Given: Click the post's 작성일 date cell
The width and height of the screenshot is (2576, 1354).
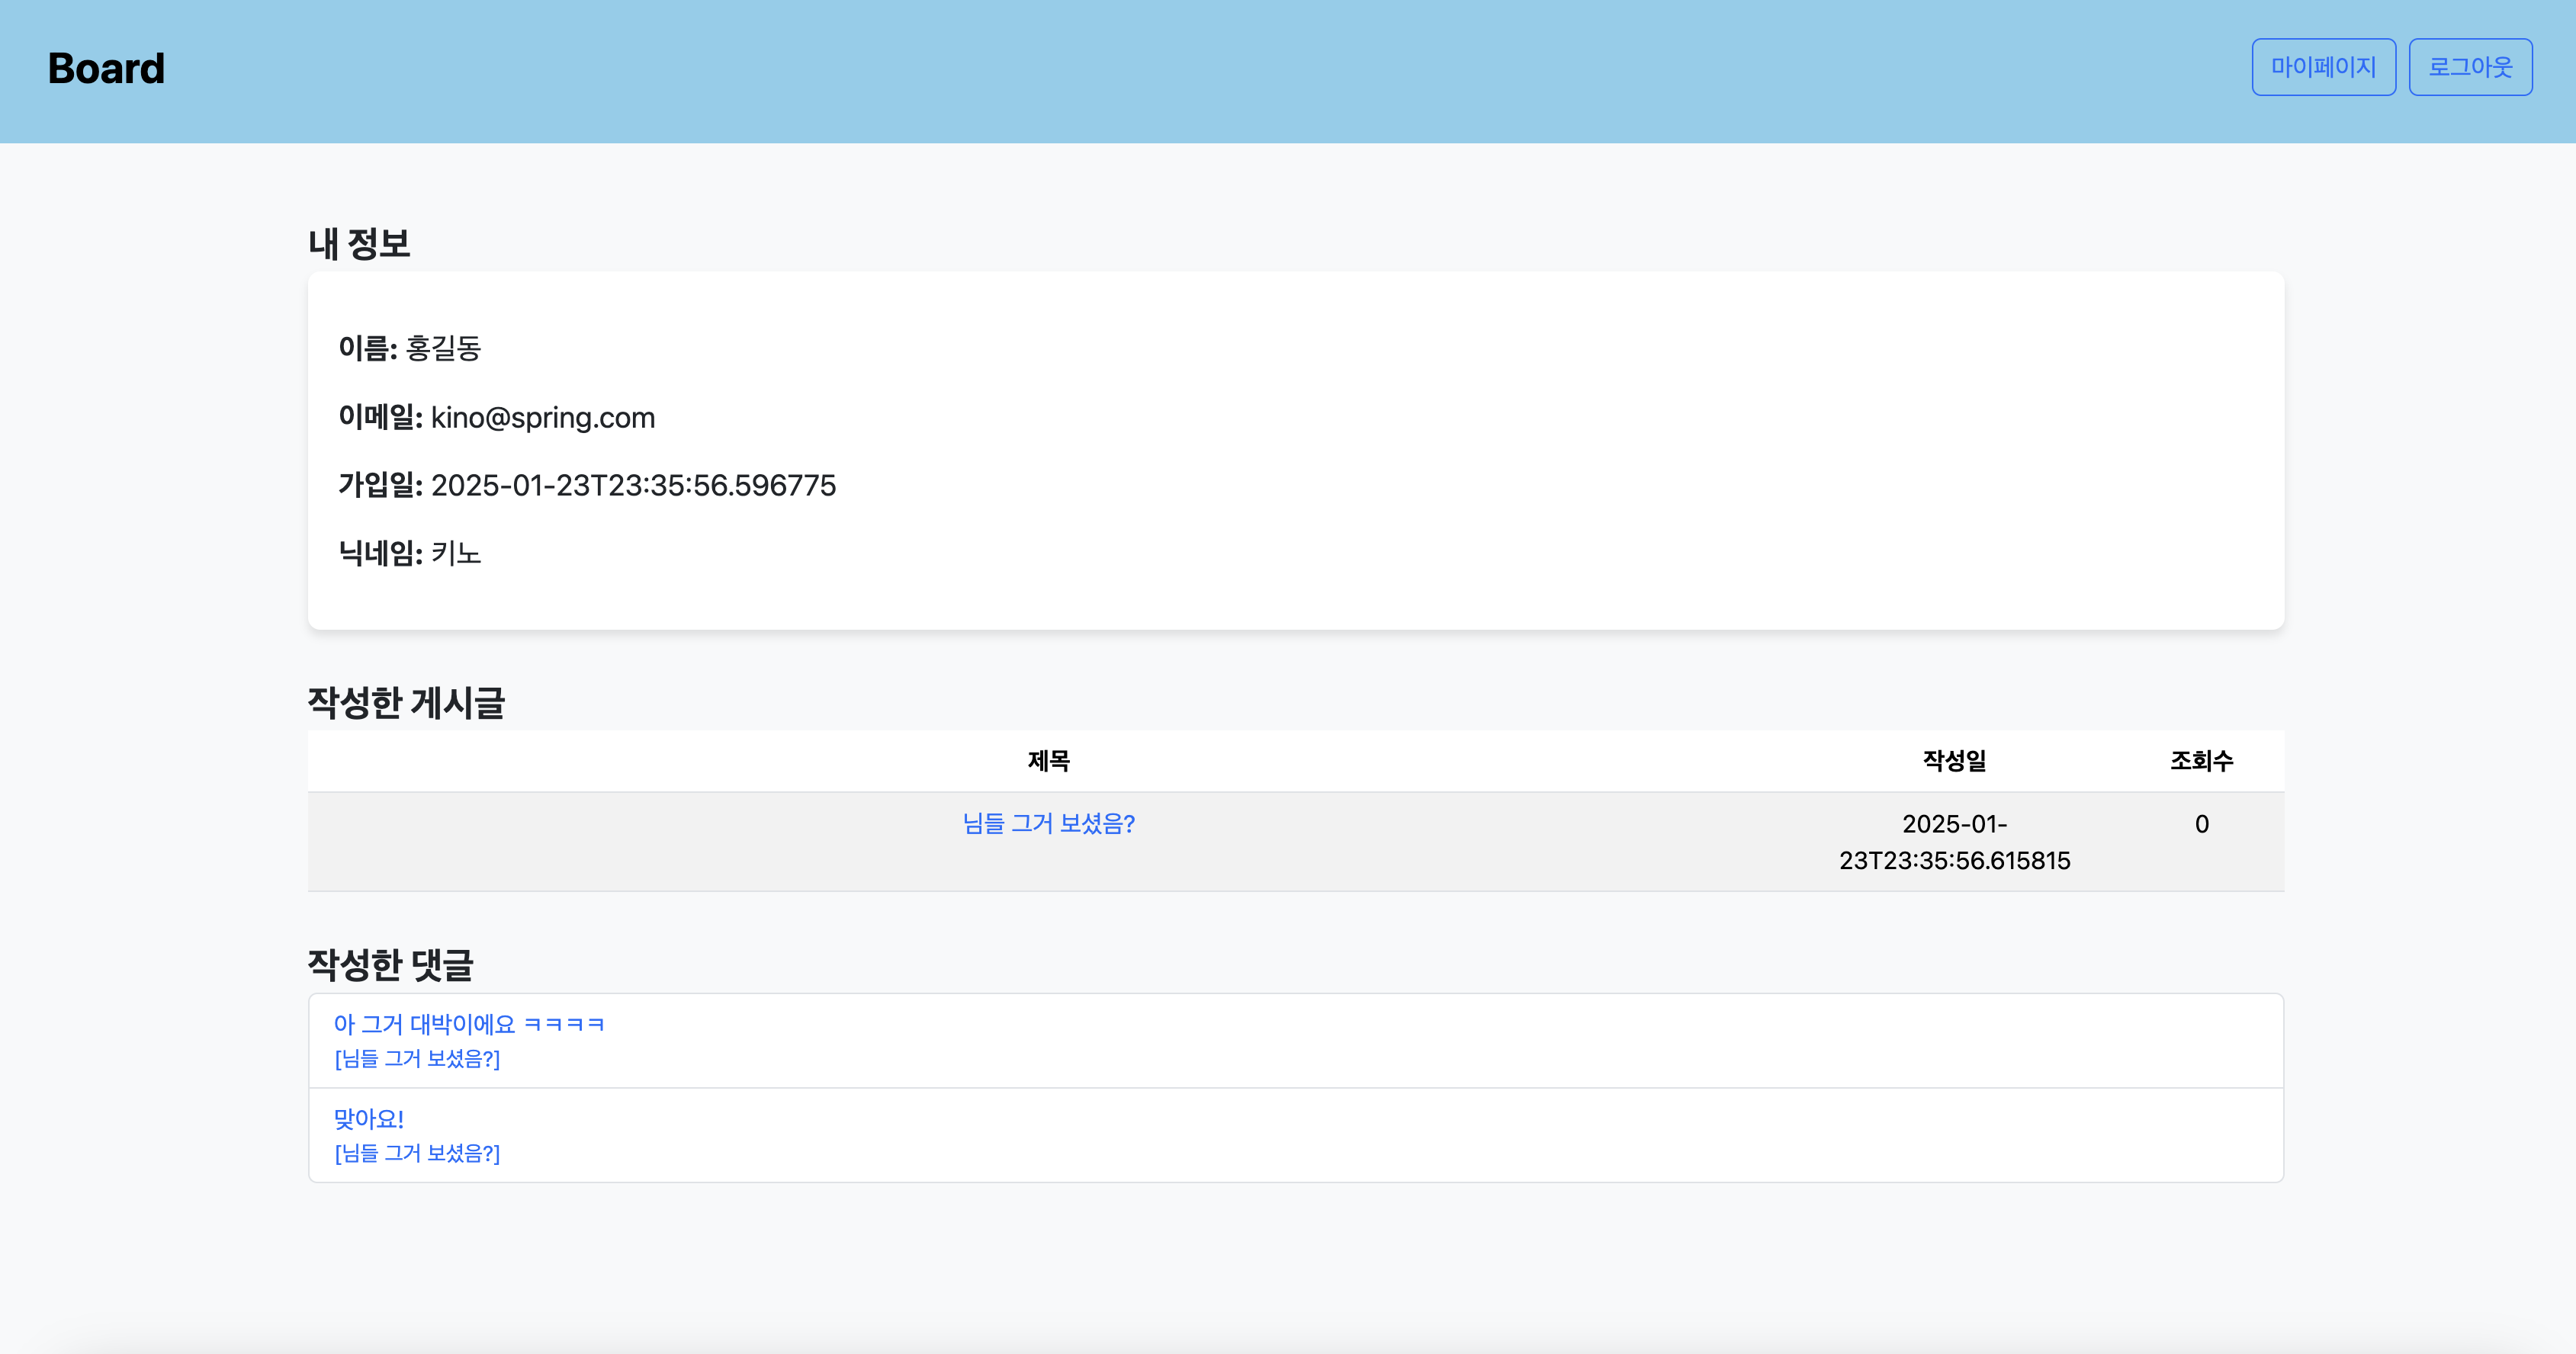Looking at the screenshot, I should (1954, 842).
